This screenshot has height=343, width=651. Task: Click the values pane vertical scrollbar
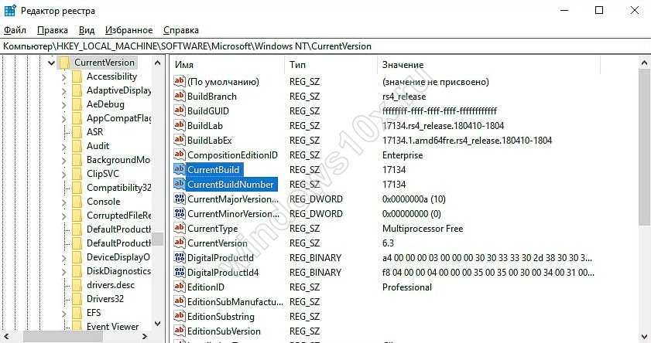pos(645,193)
